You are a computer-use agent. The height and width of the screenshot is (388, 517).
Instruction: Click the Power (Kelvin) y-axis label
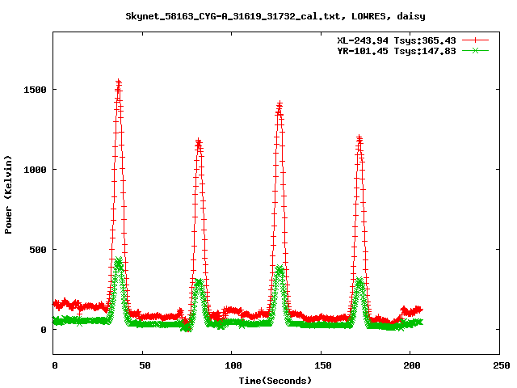[x=8, y=195]
